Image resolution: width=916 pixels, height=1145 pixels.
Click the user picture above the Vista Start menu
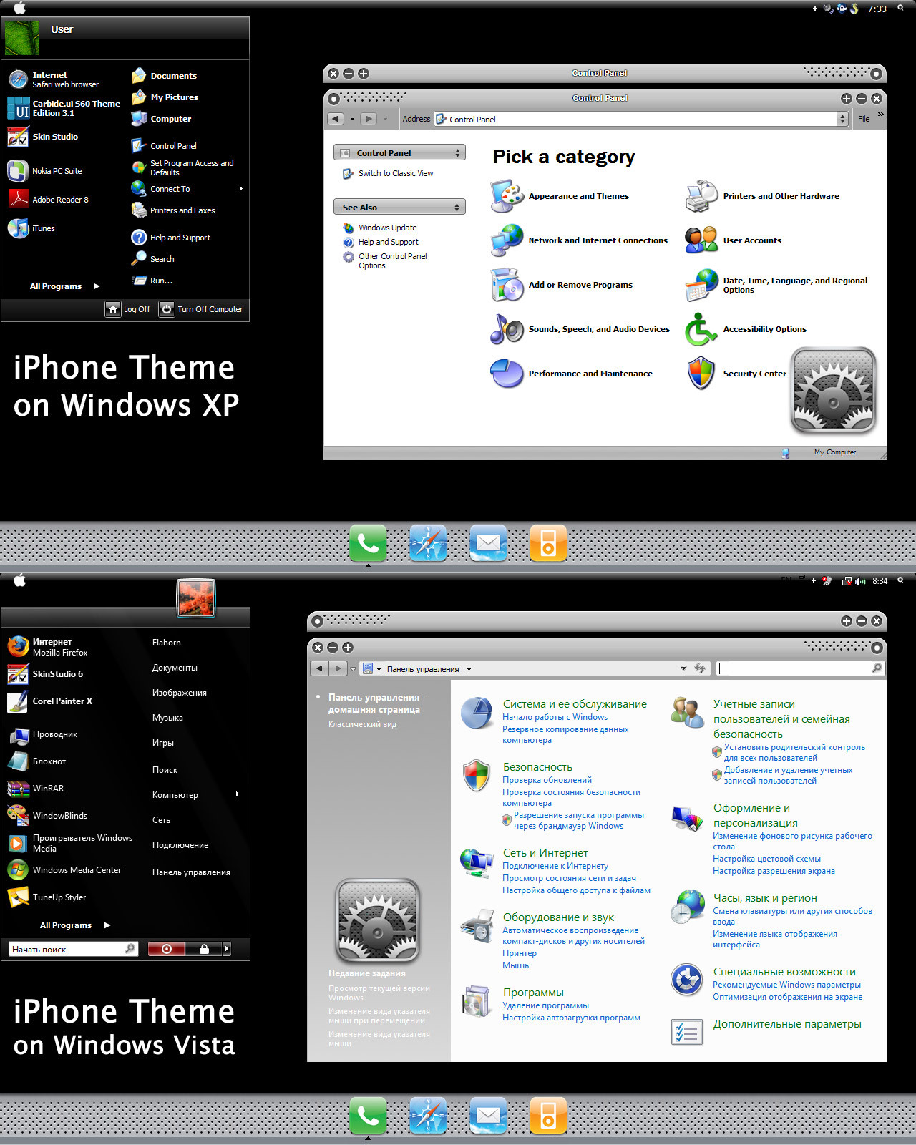click(x=195, y=598)
